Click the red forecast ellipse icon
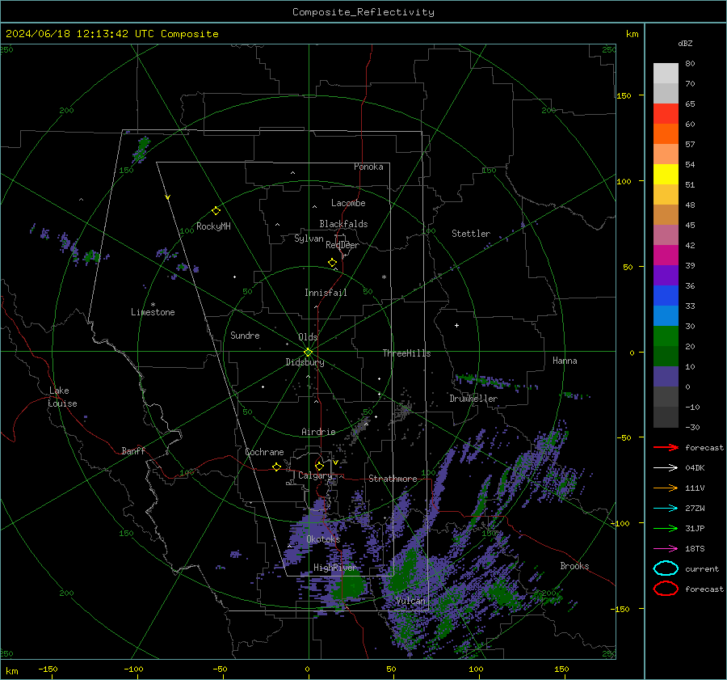This screenshot has width=727, height=680. [x=666, y=589]
